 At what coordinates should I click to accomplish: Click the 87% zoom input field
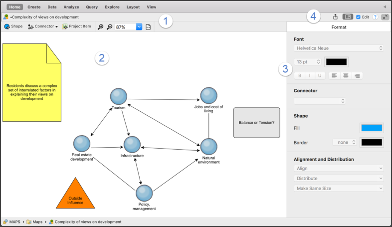tap(126, 27)
